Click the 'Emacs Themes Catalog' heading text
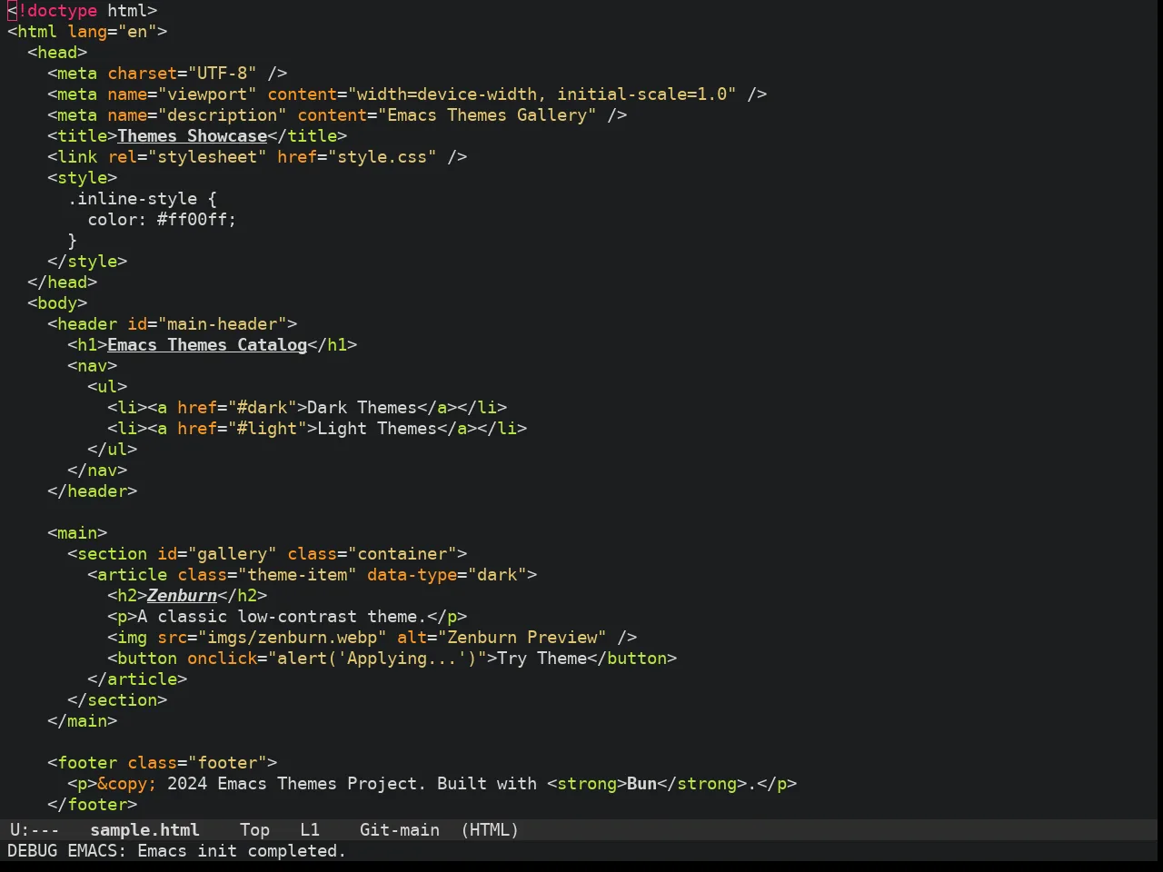The image size is (1163, 872). click(x=207, y=344)
